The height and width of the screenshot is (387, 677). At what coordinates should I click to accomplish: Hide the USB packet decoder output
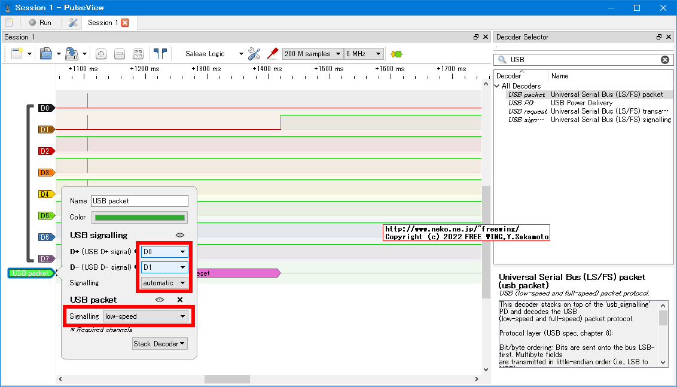[x=159, y=300]
